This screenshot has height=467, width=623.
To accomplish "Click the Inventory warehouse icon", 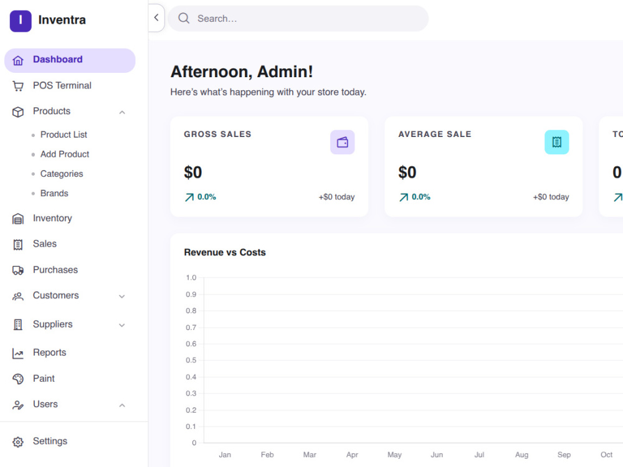I will pos(18,219).
